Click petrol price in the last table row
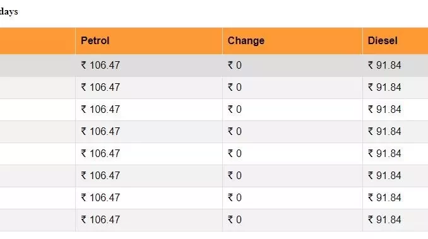The width and height of the screenshot is (428, 239). 100,220
